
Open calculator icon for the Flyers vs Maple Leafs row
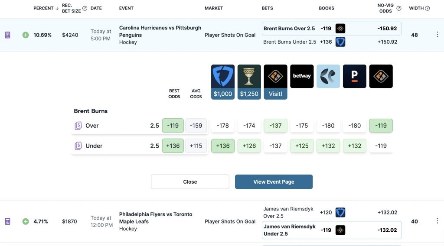tap(8, 221)
